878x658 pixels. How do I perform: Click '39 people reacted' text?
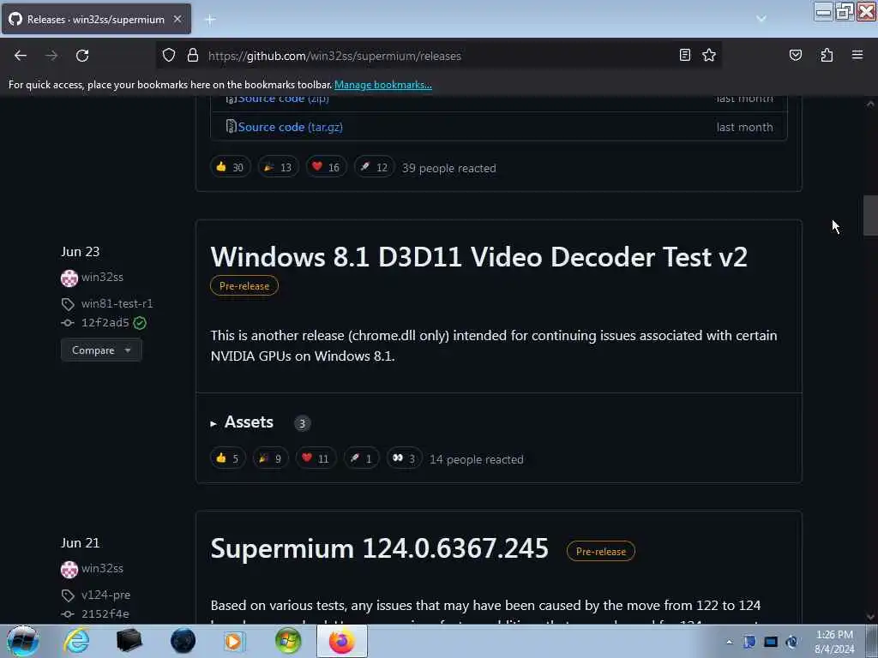coord(449,169)
